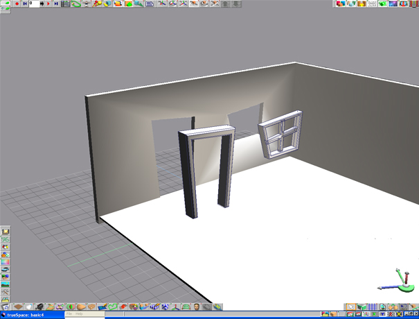Click the grid icon in bottom right toolbar
The height and width of the screenshot is (319, 419).
tap(372, 307)
